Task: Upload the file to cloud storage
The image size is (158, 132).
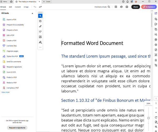Action: 121,7
